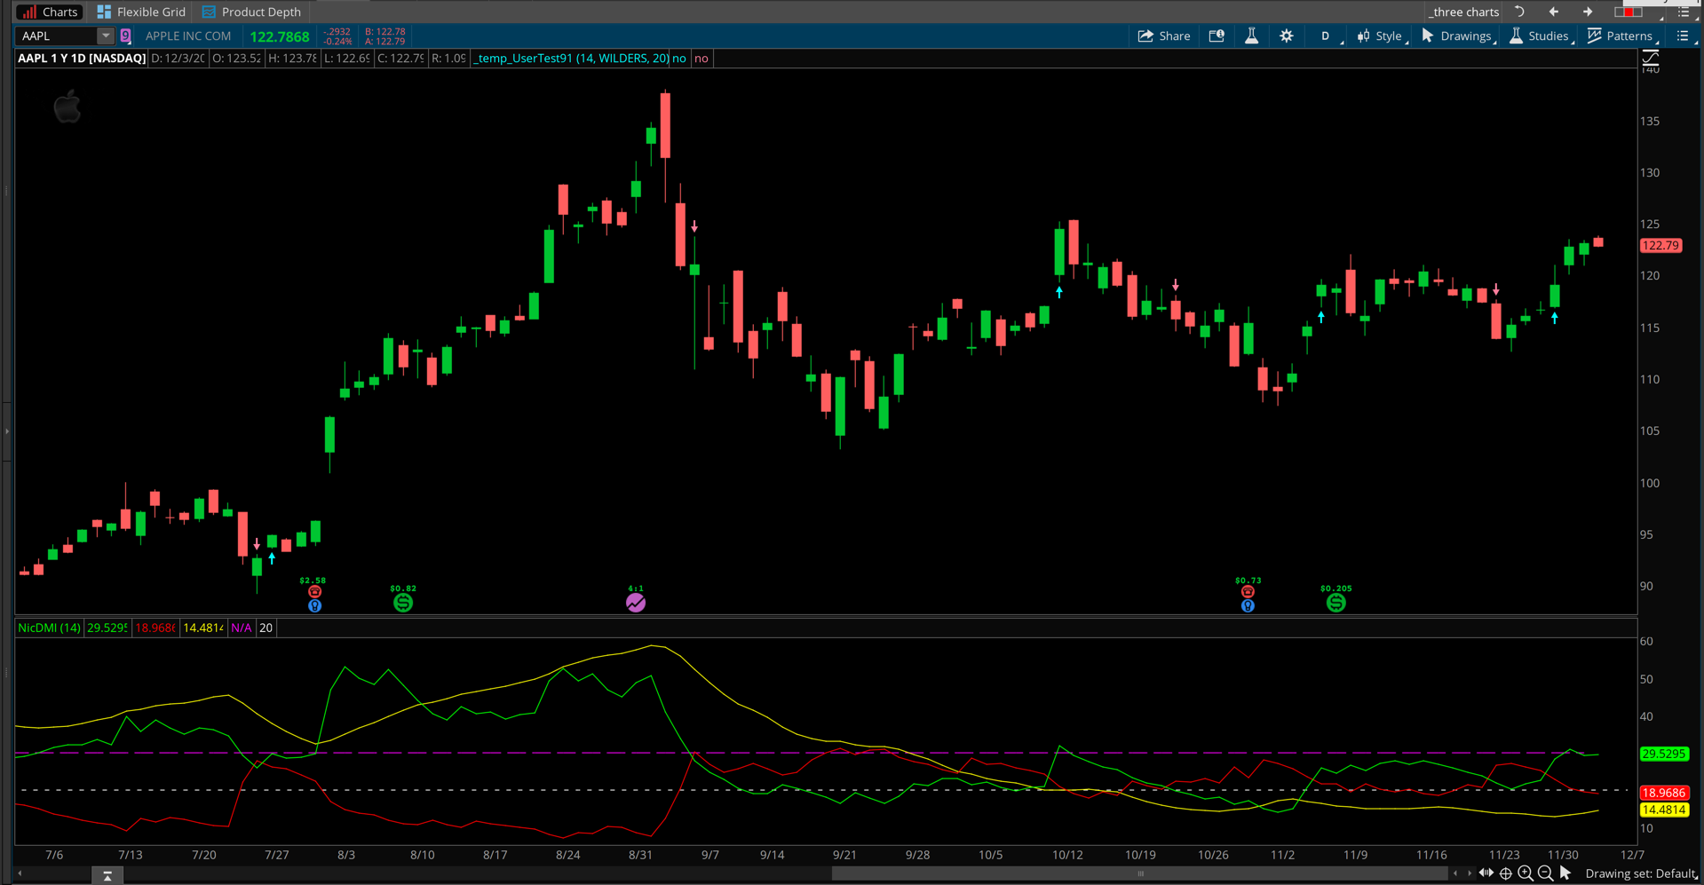Screen dimensions: 1704x885
Task: Open the Drawings menu
Action: click(1458, 36)
